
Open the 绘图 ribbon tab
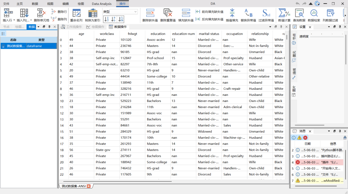coord(81,4)
